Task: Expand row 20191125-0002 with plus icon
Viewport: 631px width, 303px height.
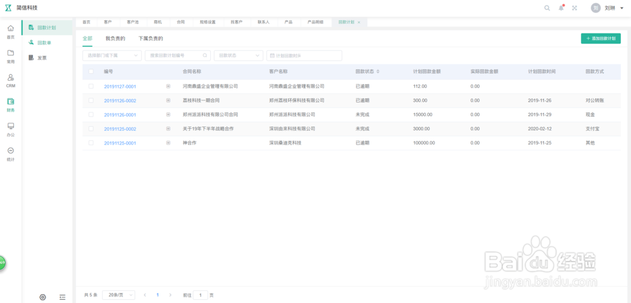Action: pos(168,129)
